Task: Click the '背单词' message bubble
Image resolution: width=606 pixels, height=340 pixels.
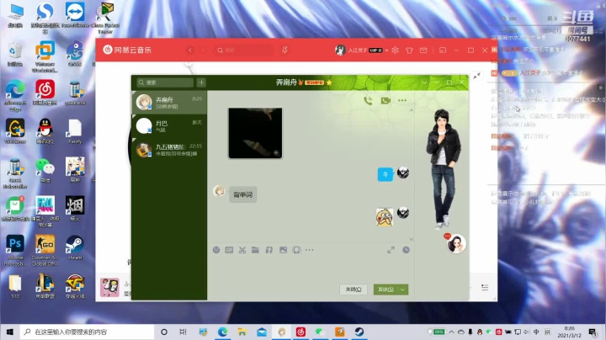Action: click(x=243, y=194)
